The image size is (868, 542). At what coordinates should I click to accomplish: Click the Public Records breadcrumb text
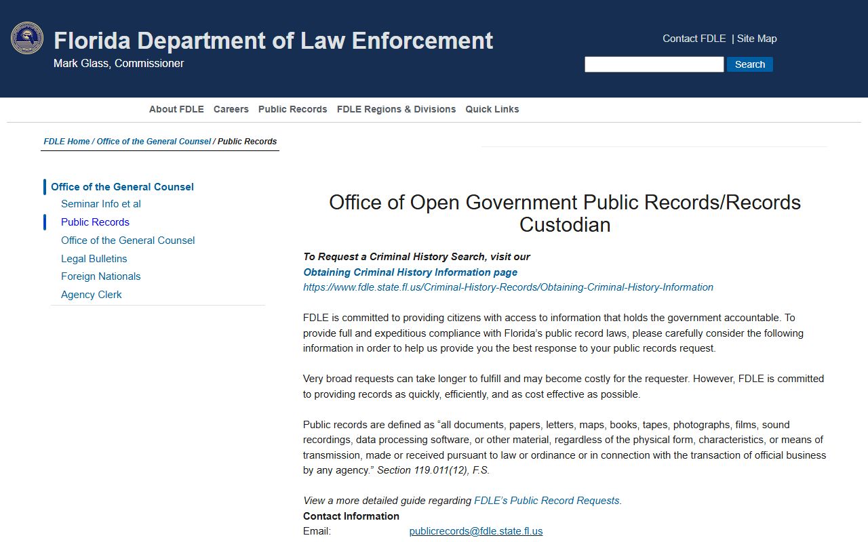tap(247, 142)
